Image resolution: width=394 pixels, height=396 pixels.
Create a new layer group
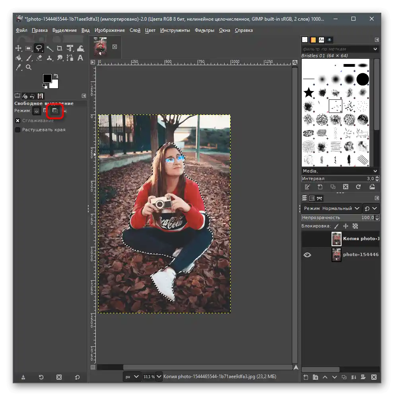[x=315, y=377]
